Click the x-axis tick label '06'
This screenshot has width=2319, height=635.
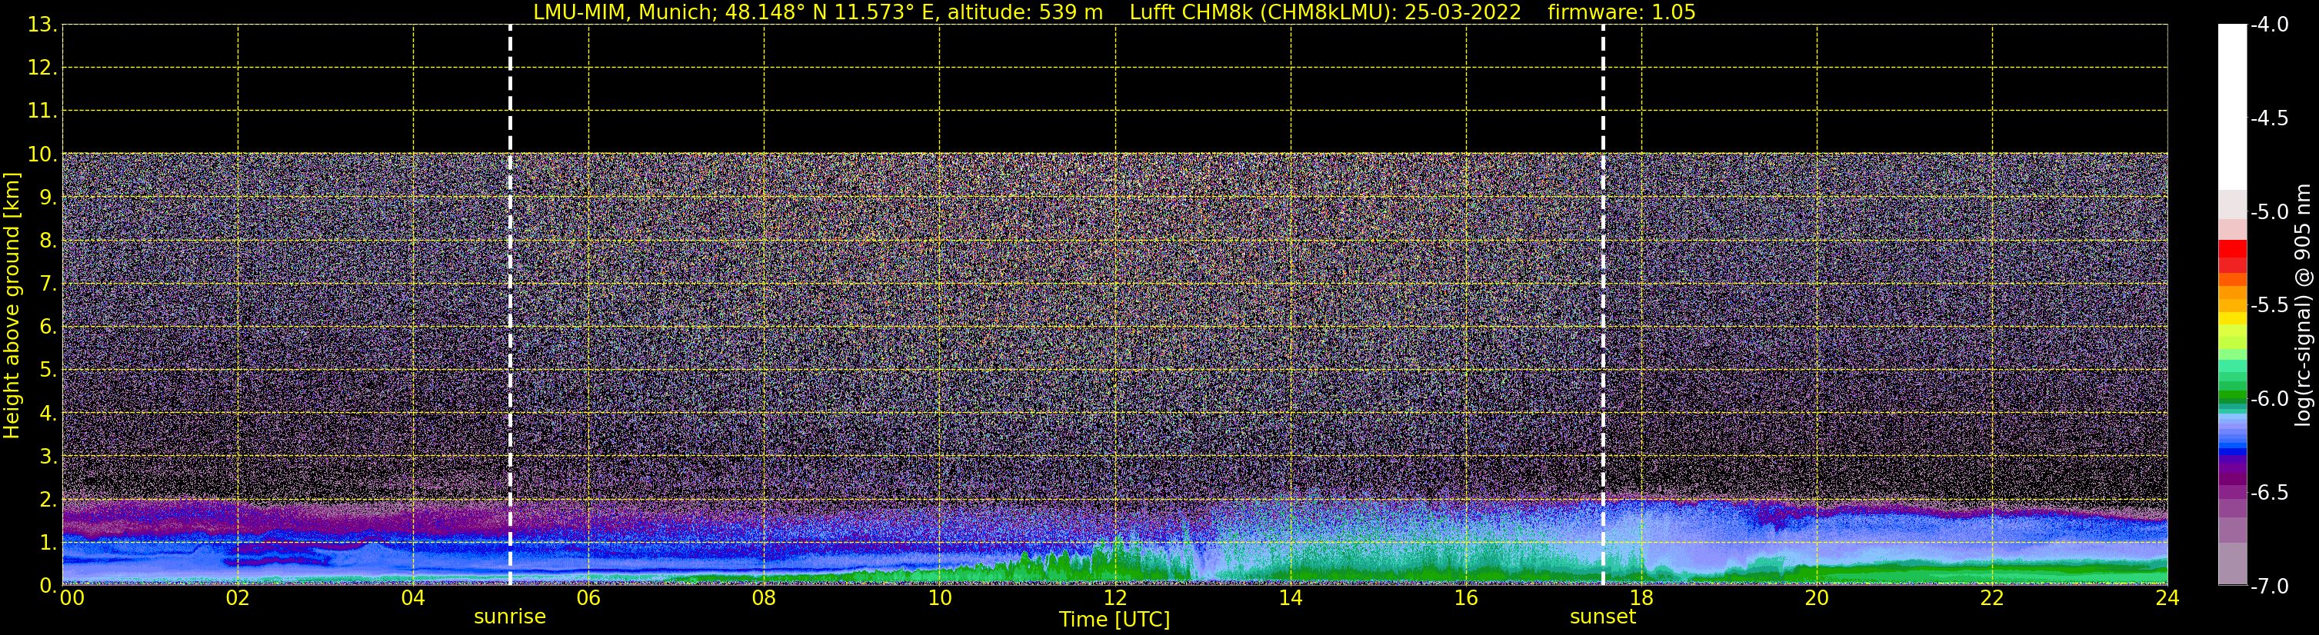[x=588, y=598]
